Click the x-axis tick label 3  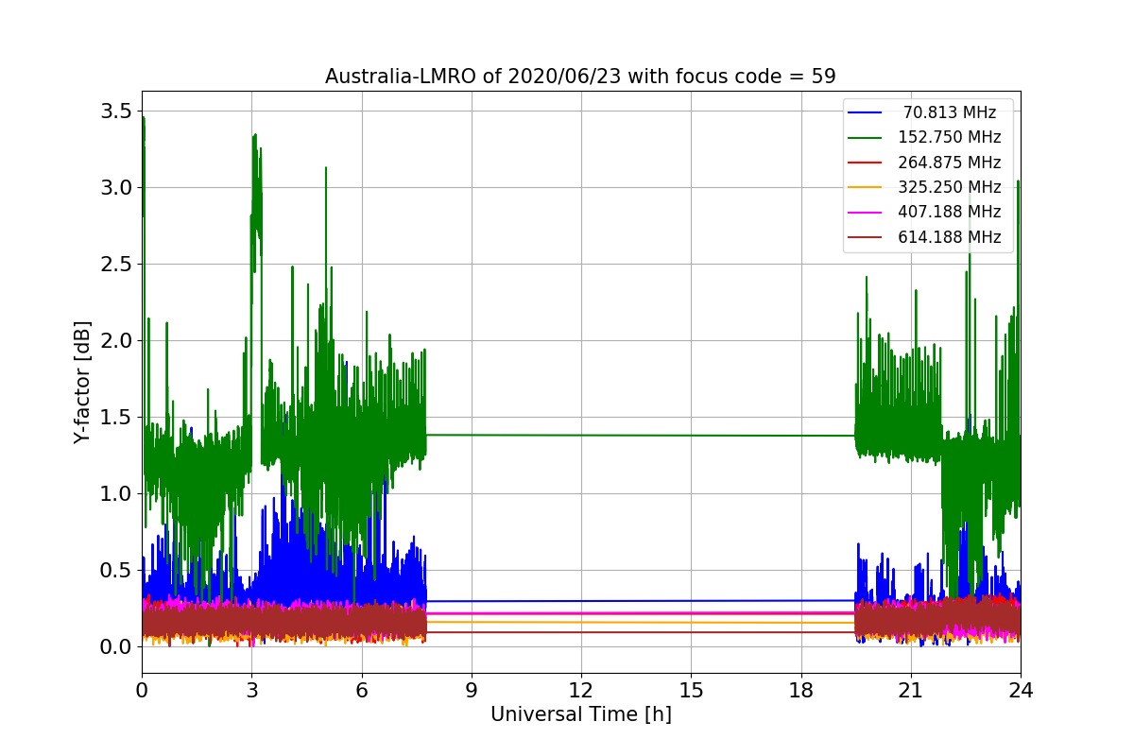251,691
